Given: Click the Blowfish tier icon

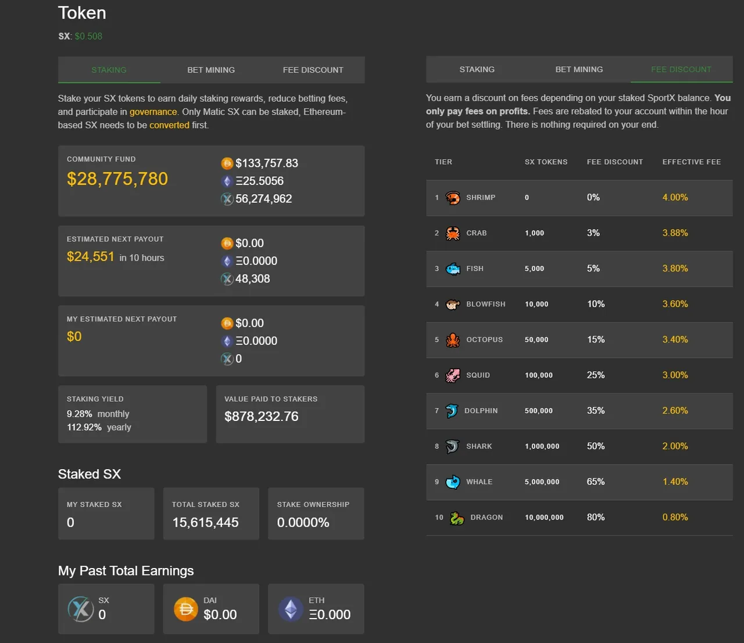Looking at the screenshot, I should 453,304.
